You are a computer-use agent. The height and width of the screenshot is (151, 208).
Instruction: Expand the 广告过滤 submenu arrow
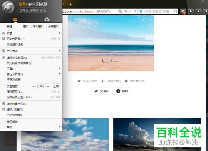(59, 51)
